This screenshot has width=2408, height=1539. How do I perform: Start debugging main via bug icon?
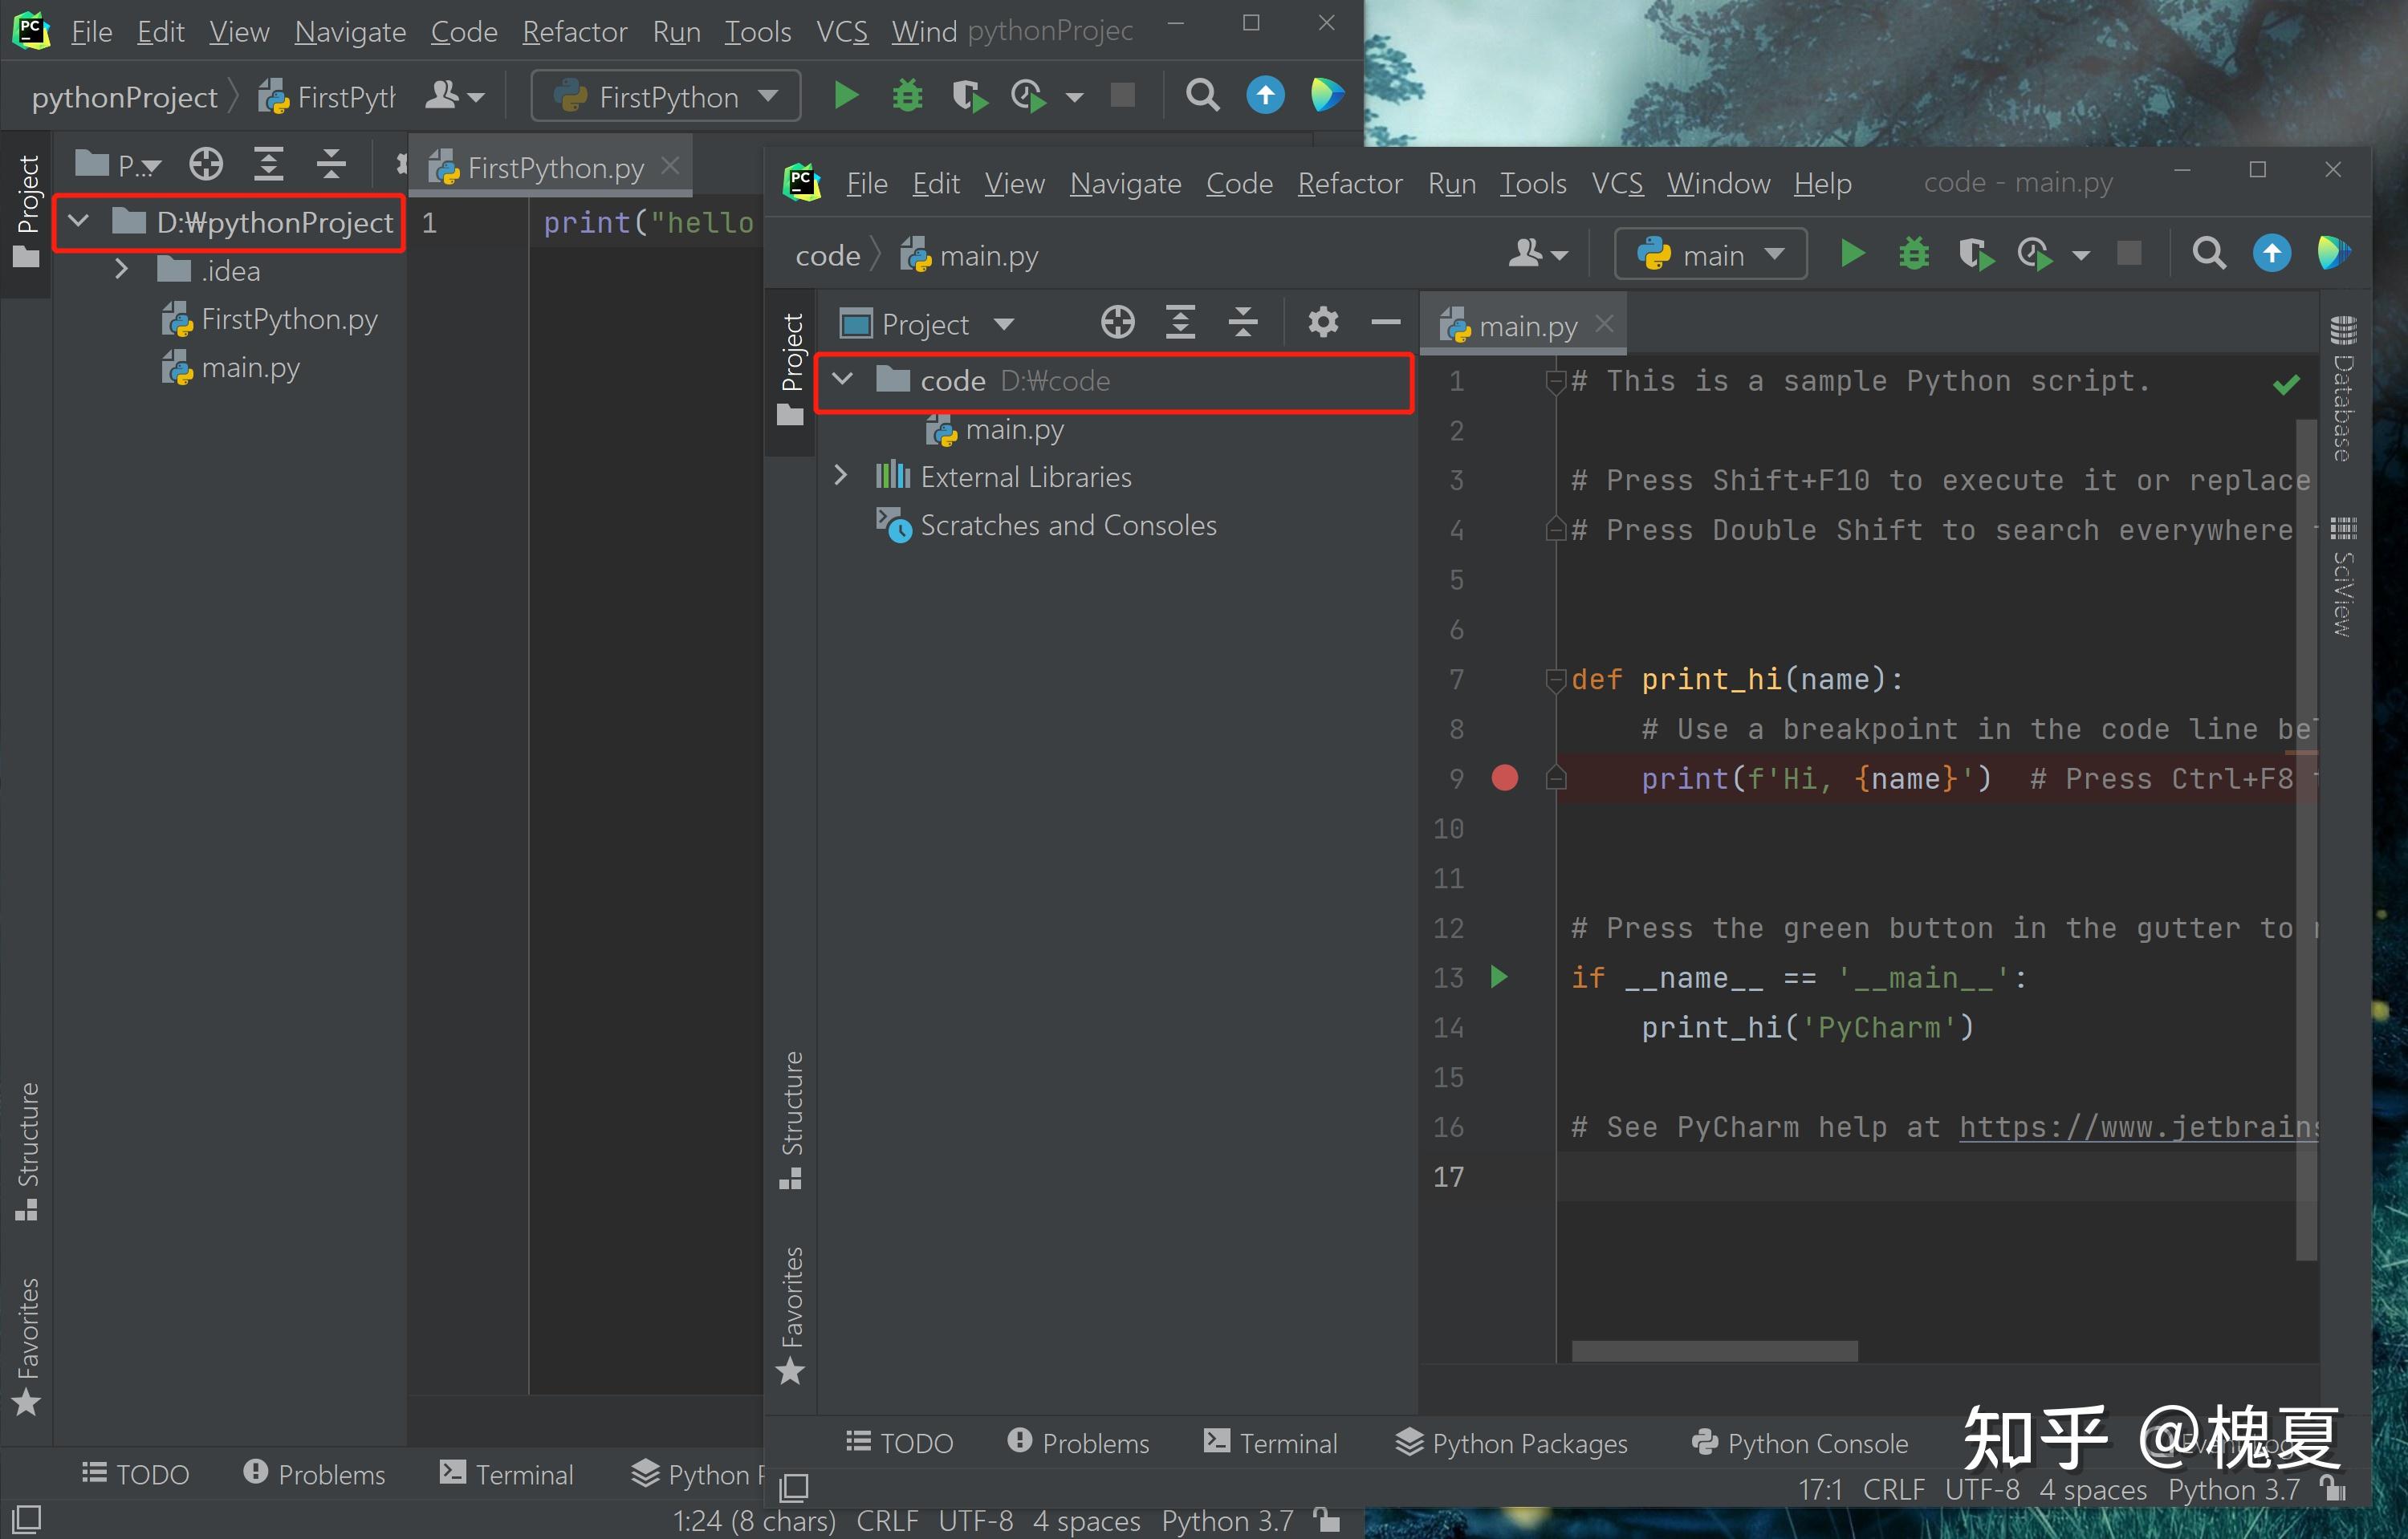click(x=1913, y=255)
